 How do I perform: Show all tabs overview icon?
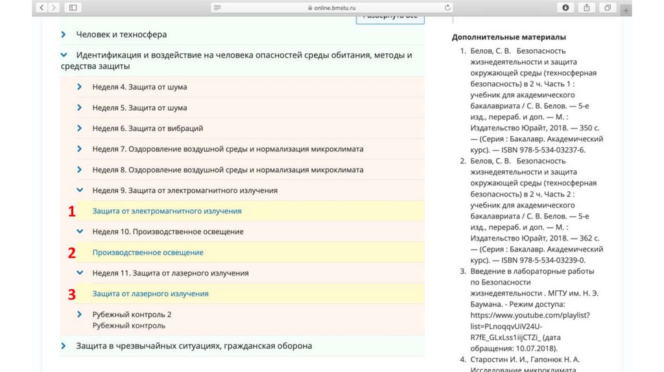[x=608, y=8]
